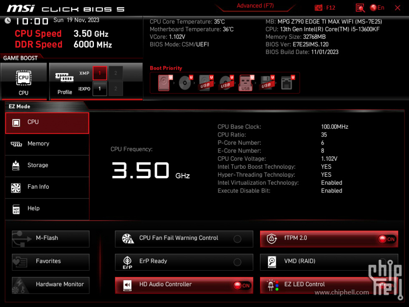Enable Game Boost CPU button
409x307 pixels.
click(x=24, y=81)
